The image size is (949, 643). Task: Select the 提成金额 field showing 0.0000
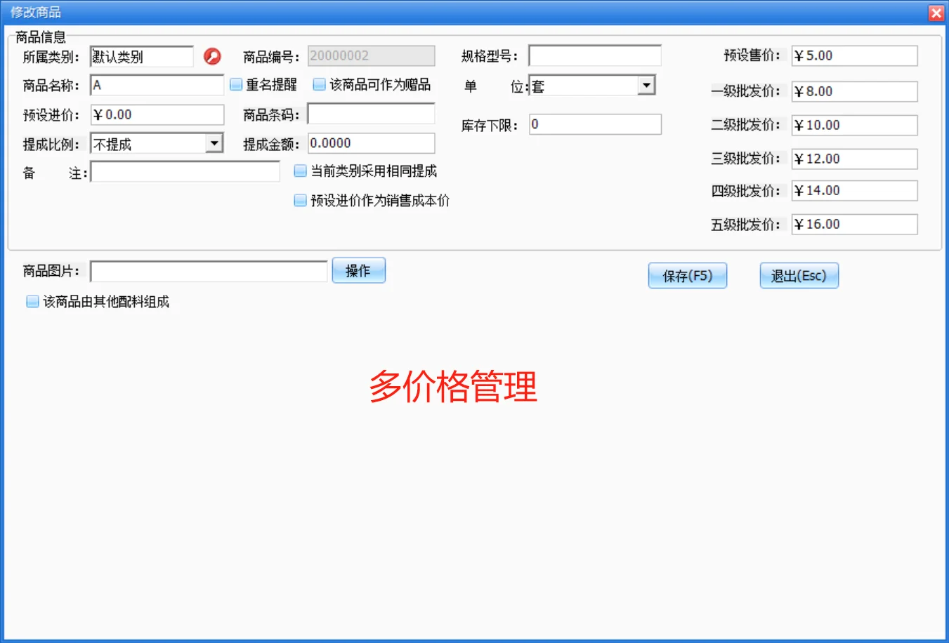(x=371, y=142)
